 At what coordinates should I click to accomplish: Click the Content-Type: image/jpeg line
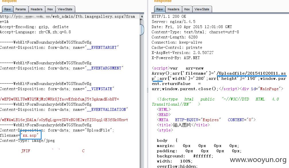[x=27, y=140]
